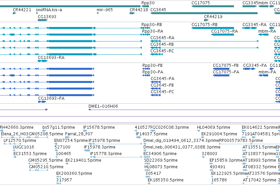Open the 305417 EST label
This screenshot has height=185, width=280.
(153, 174)
